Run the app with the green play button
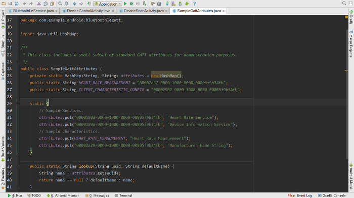Image resolution: width=354 pixels, height=198 pixels. point(125,4)
